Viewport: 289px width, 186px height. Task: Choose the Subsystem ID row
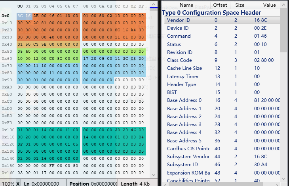tap(182, 165)
